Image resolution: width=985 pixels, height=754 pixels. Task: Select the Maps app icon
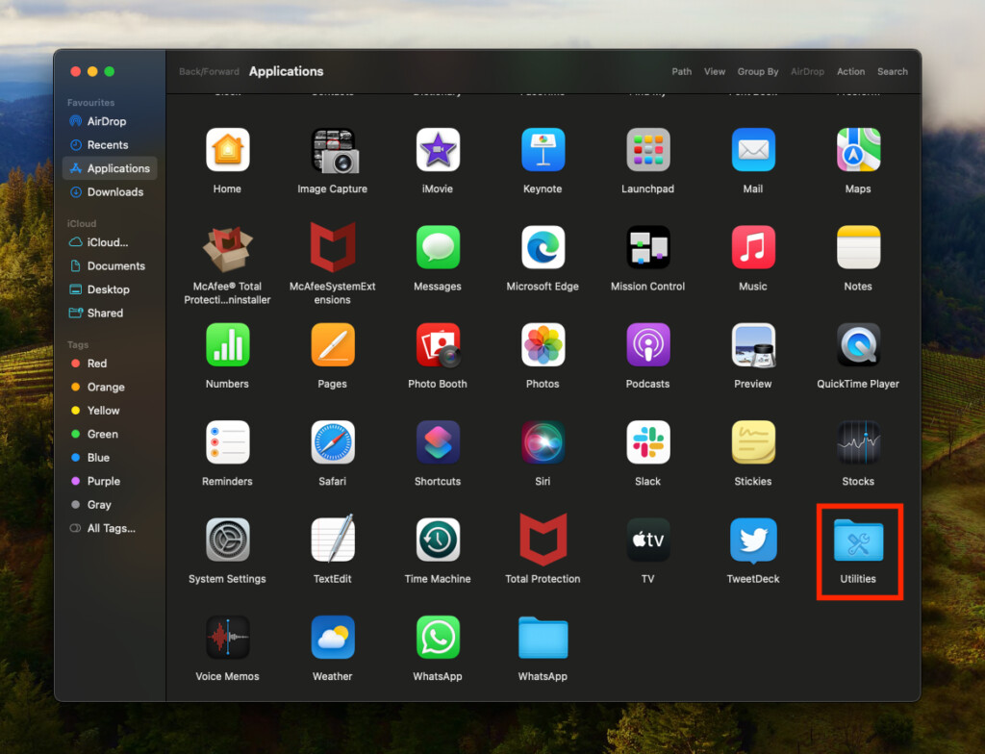(x=858, y=150)
